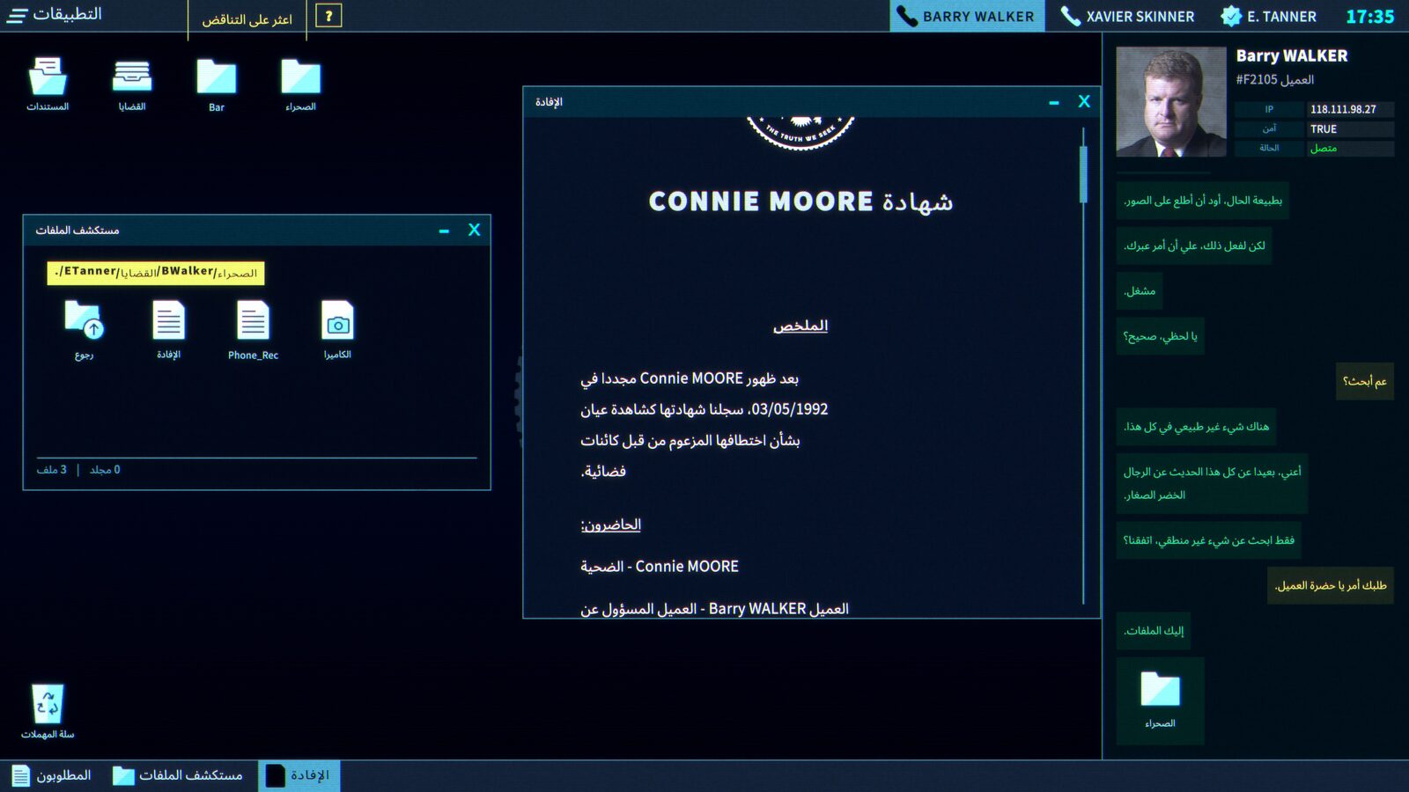This screenshot has height=792, width=1409.
Task: Switch to E. Tanner contact tab
Action: pyautogui.click(x=1269, y=16)
